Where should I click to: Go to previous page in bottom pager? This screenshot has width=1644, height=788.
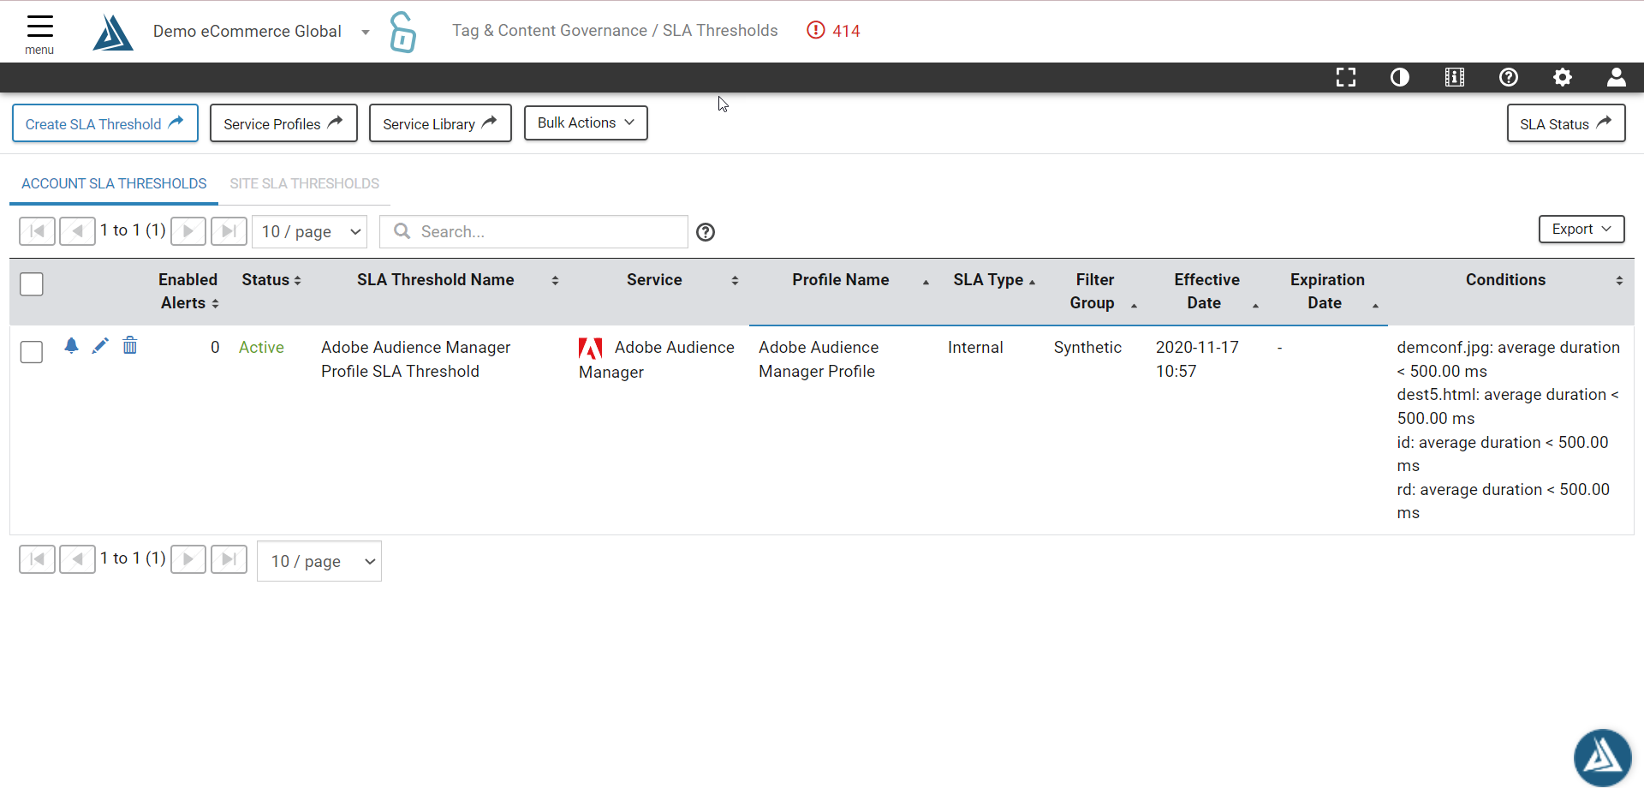point(77,559)
